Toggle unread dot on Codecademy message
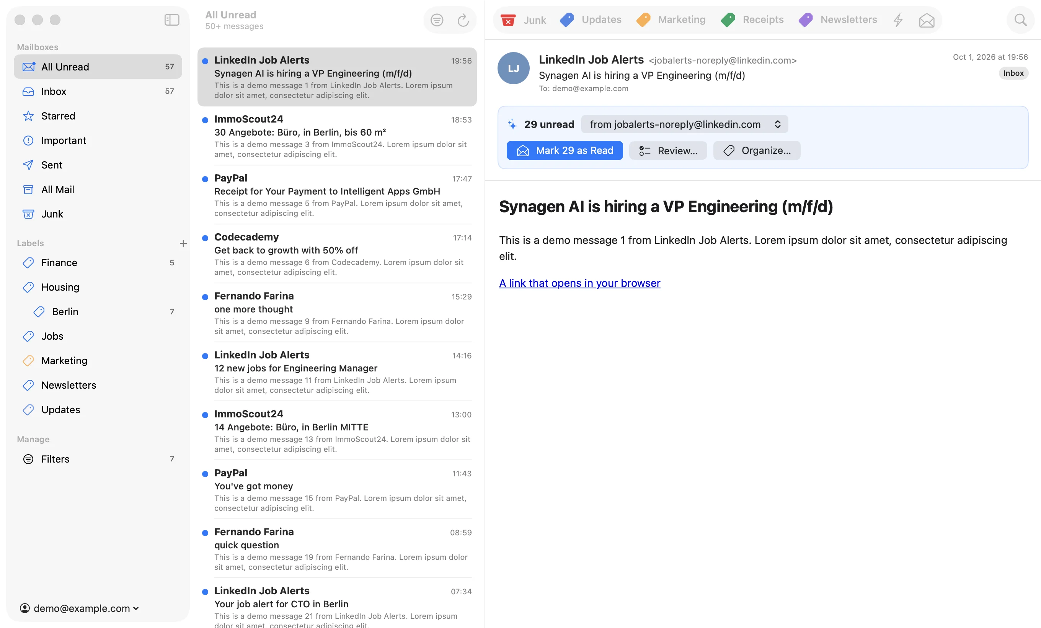 click(x=205, y=238)
